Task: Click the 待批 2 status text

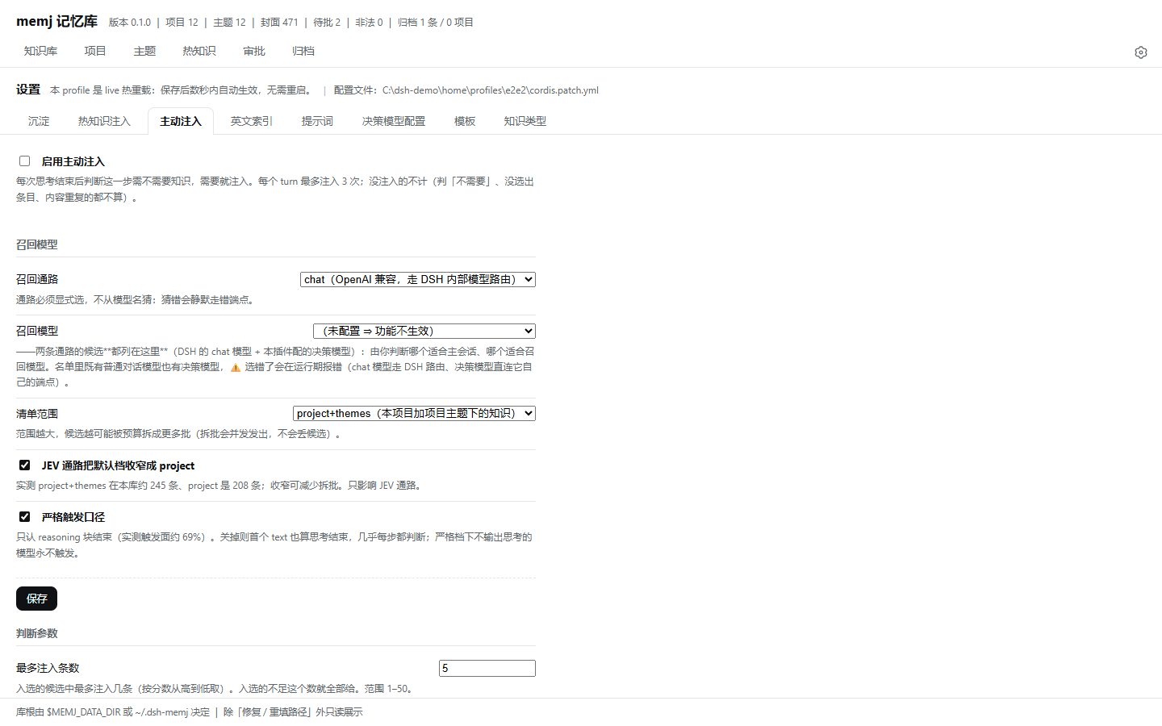Action: (327, 23)
